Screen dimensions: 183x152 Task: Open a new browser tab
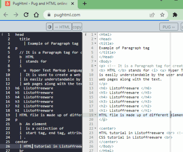click(85, 4)
